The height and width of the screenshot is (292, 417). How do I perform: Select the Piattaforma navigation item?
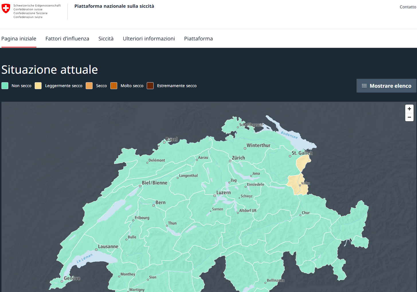[198, 39]
